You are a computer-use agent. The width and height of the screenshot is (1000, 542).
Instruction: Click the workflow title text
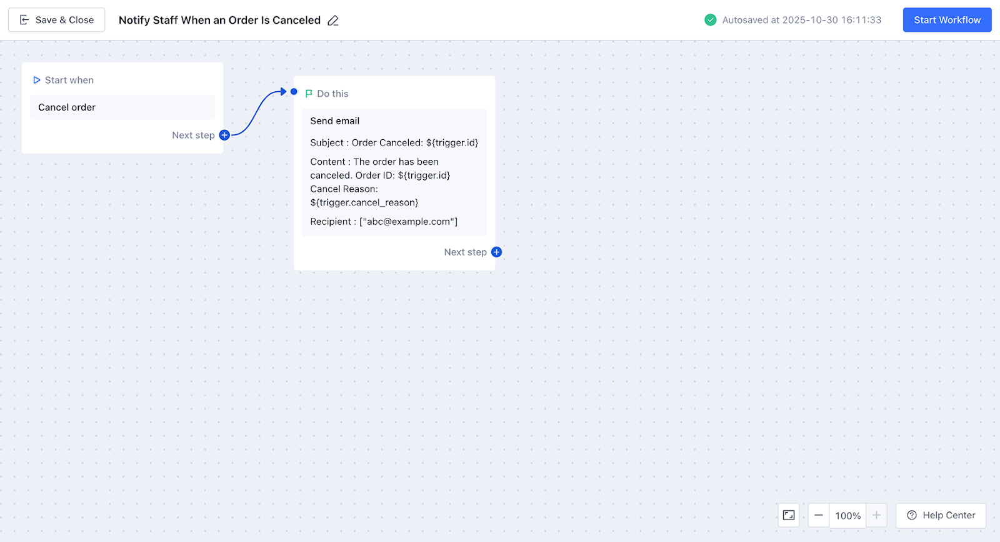pos(219,20)
